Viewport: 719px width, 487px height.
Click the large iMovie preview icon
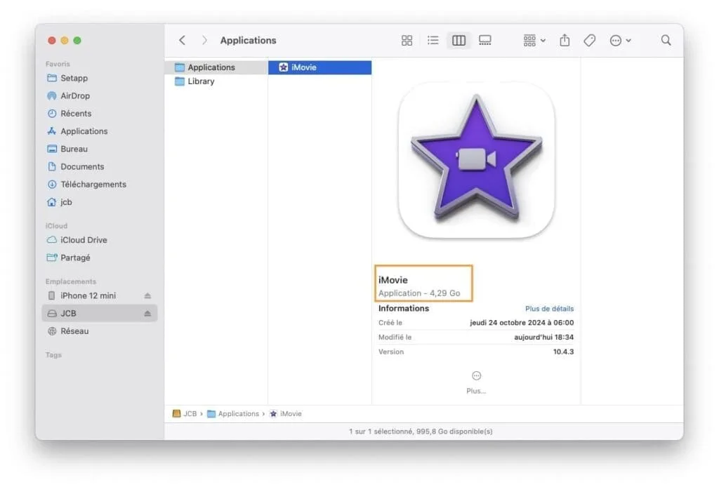pos(477,160)
